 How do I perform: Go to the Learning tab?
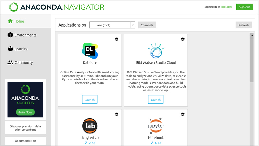(x=26, y=49)
